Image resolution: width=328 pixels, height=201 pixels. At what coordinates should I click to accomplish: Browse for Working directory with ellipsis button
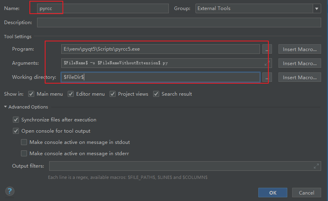click(x=267, y=78)
